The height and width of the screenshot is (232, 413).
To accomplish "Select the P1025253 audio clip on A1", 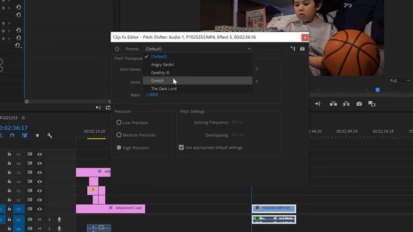I will click(274, 219).
